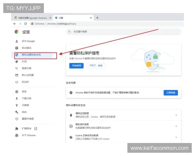Click the privacy guide shield illustration
Screen dimensions: 195x156
153,60
